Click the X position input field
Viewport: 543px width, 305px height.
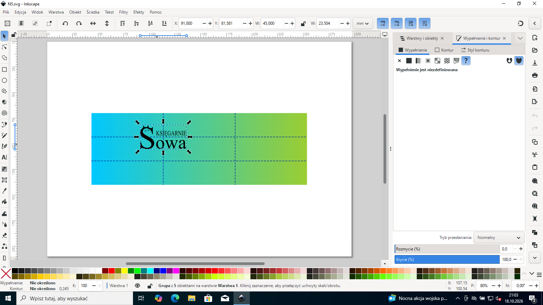[190, 23]
